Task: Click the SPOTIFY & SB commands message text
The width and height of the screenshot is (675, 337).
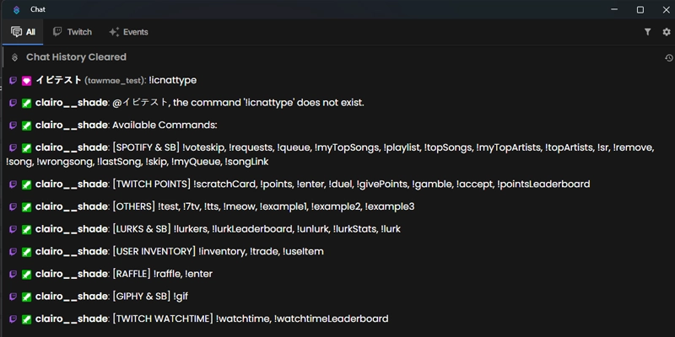Action: point(330,155)
